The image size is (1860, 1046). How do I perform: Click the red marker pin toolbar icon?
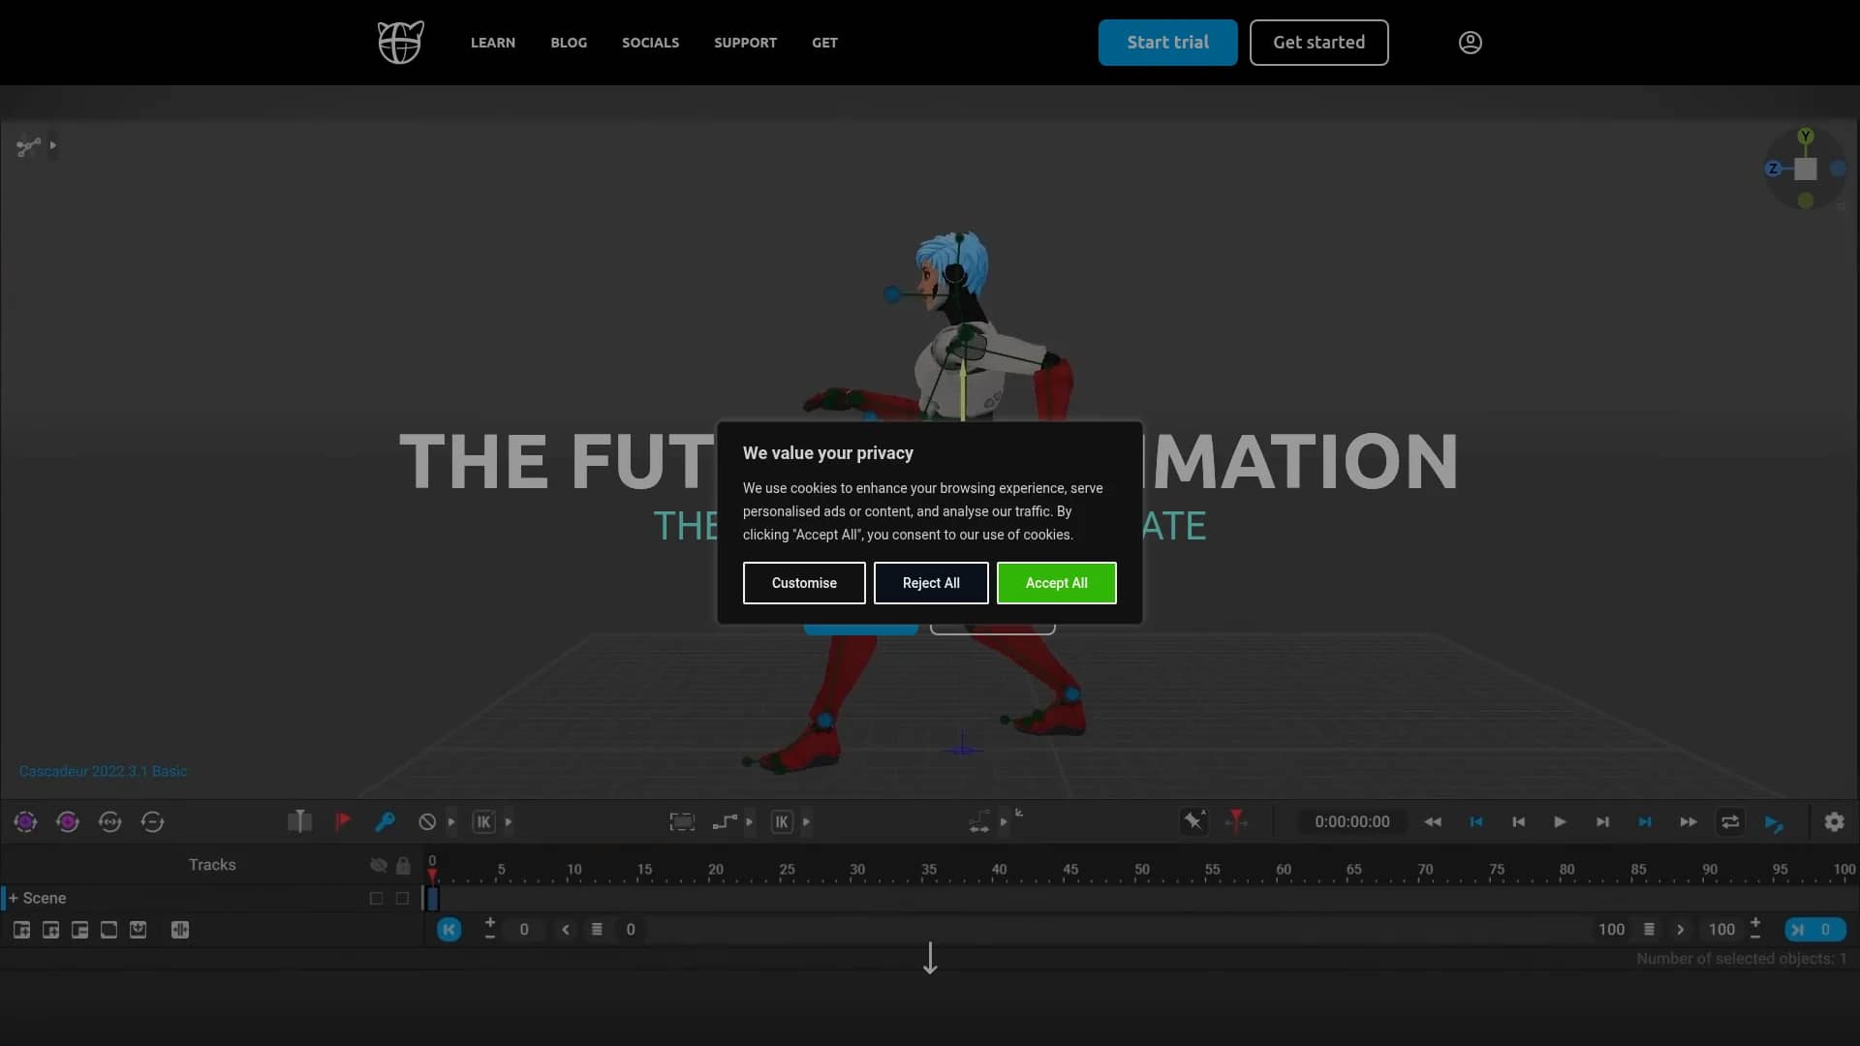1236,821
